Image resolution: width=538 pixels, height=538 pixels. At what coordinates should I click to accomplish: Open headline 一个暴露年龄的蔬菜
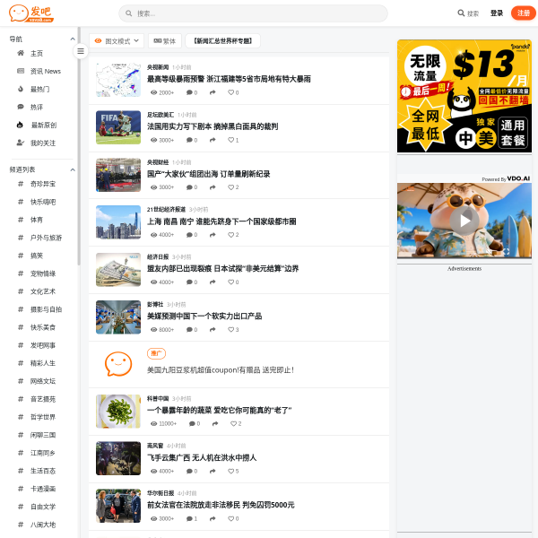pos(220,411)
